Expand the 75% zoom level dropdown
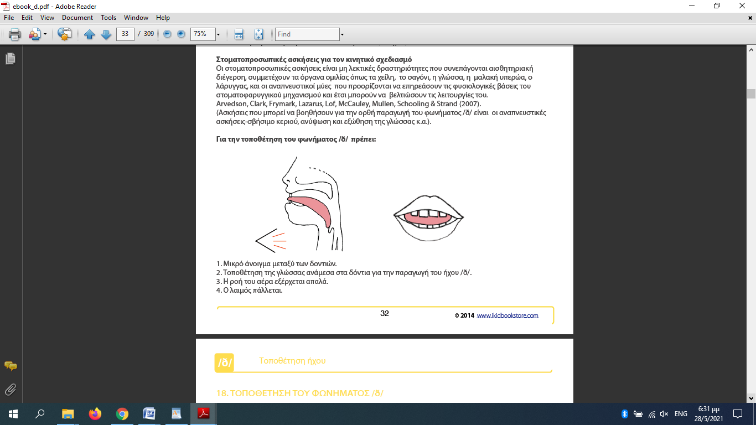Viewport: 756px width, 425px height. 218,34
